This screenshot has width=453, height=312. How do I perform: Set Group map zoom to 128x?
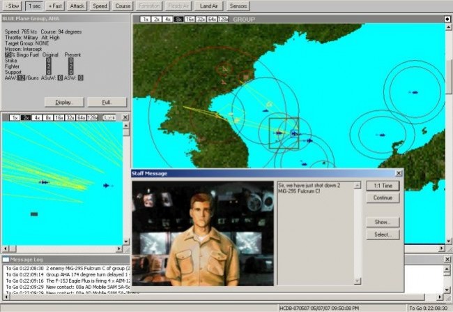click(223, 20)
